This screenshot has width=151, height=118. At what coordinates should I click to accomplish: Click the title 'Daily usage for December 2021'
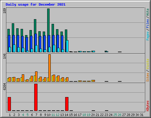(36, 5)
